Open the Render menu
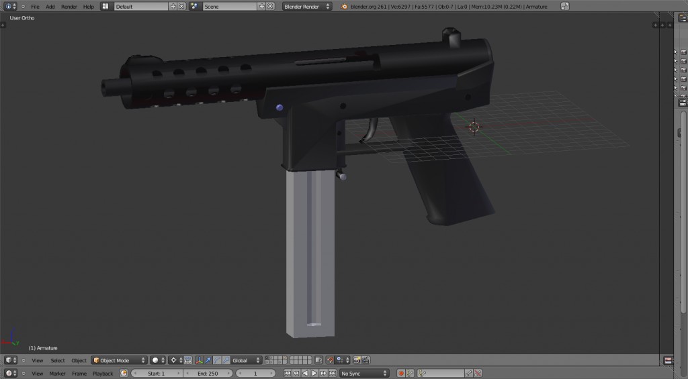This screenshot has height=379, width=688. (69, 6)
